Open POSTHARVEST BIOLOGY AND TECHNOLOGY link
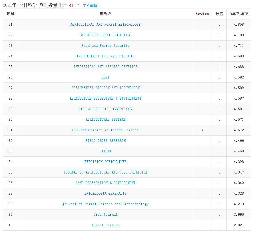253x234 pixels. (x=106, y=88)
